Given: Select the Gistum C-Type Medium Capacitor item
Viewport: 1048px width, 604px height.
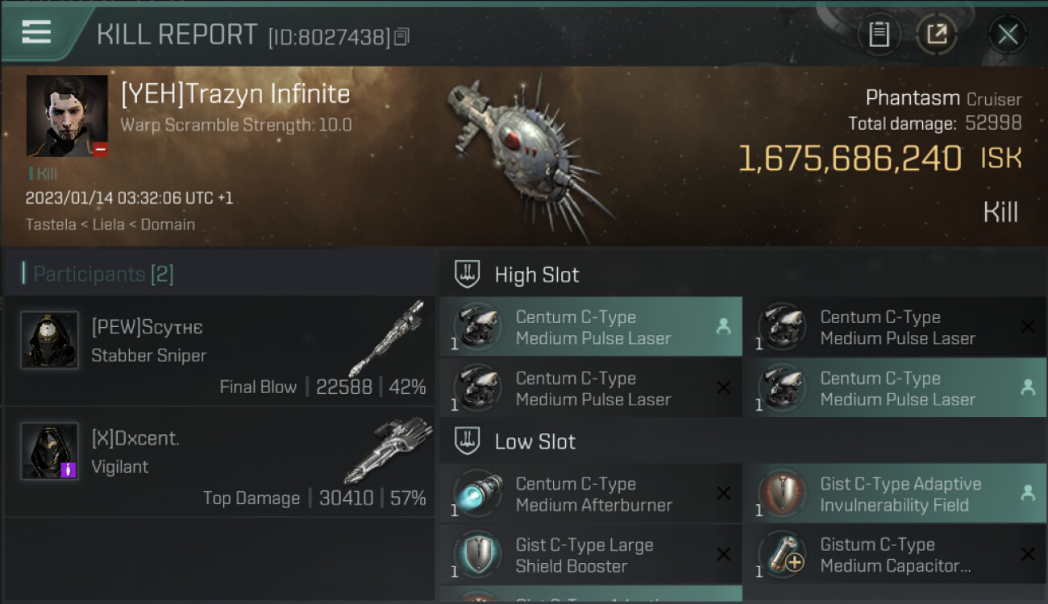Looking at the screenshot, I should click(x=895, y=555).
